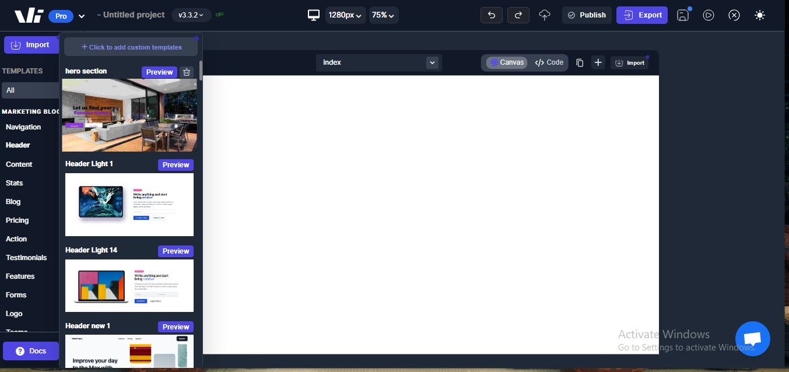Click the duplicate page icon
Screen dimensions: 789x372
pos(580,62)
